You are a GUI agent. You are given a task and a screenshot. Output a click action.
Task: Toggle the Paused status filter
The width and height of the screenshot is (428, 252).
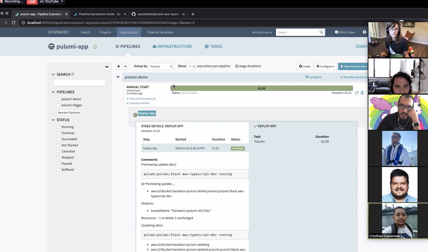pyautogui.click(x=58, y=163)
